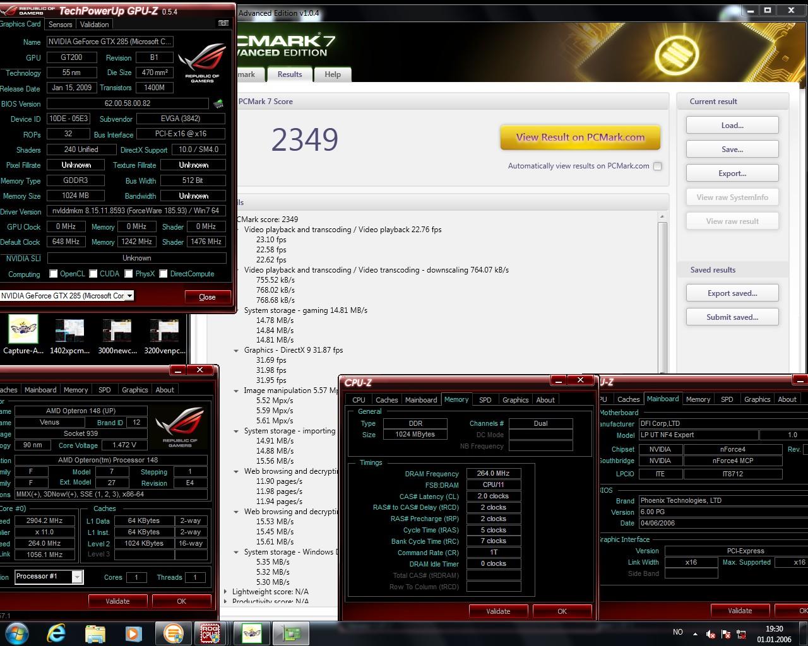Click the Export saved... button
This screenshot has height=646, width=808.
click(732, 293)
